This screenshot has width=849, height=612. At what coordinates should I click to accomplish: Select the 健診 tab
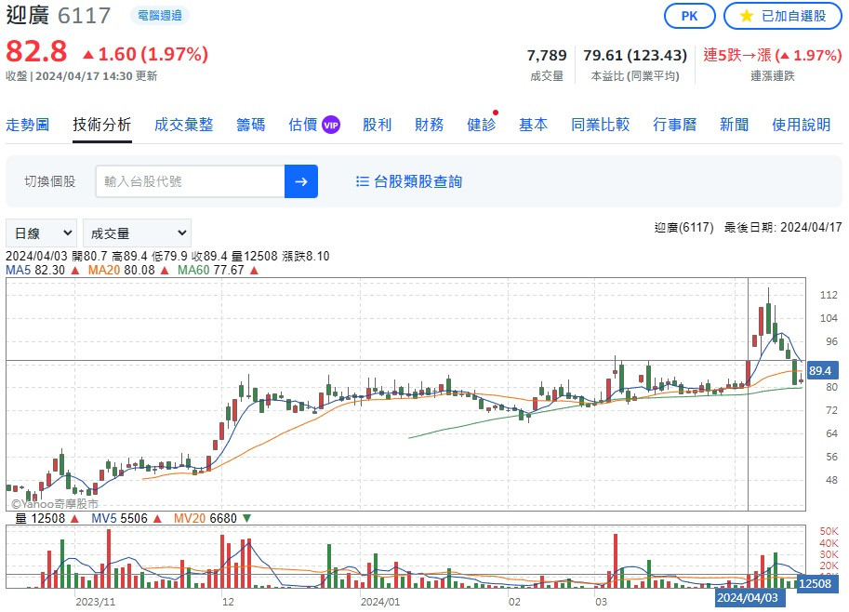click(x=482, y=126)
